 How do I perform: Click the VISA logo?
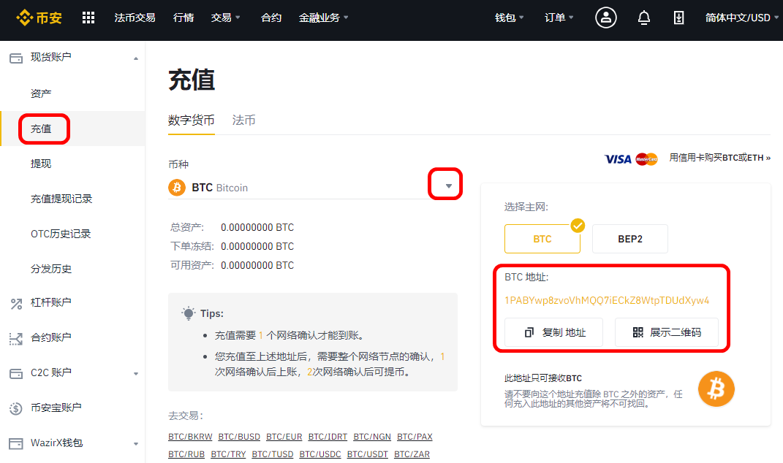click(618, 158)
